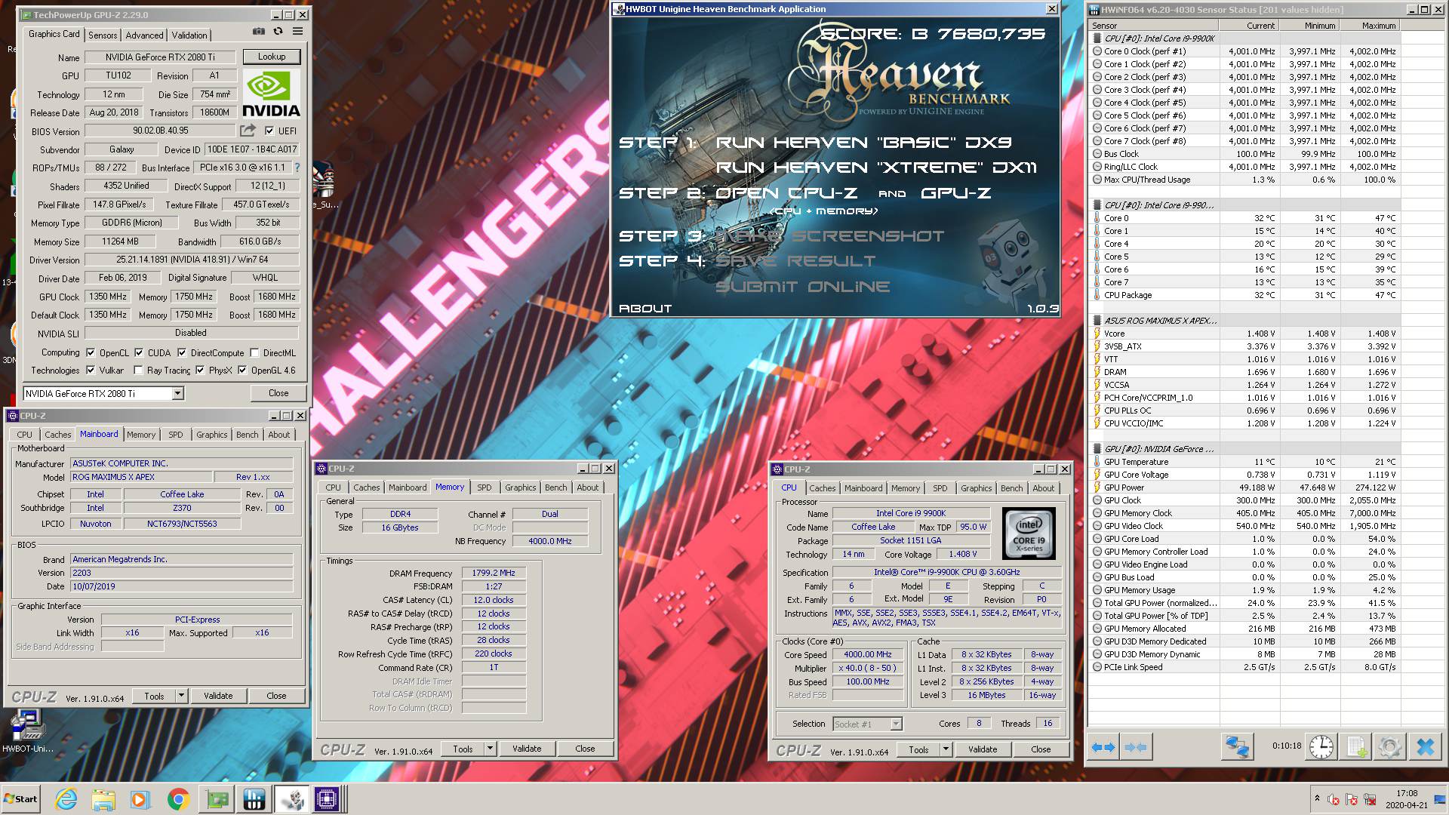Click HWiNFO expand columns arrows button
1449x815 pixels.
[1103, 747]
